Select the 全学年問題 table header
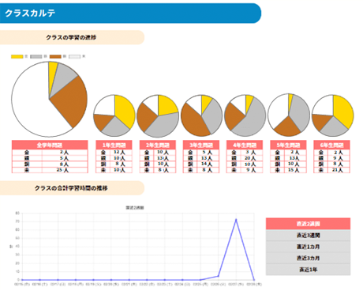This screenshot has height=291, width=363. pyautogui.click(x=50, y=145)
